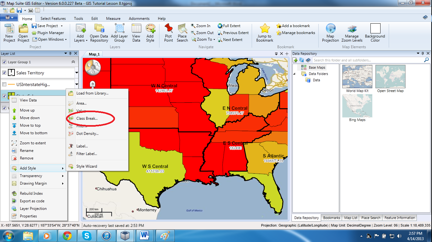This screenshot has height=242, width=432.
Task: Enable the USInterstateHighways layer checkbox
Action: click(4, 84)
